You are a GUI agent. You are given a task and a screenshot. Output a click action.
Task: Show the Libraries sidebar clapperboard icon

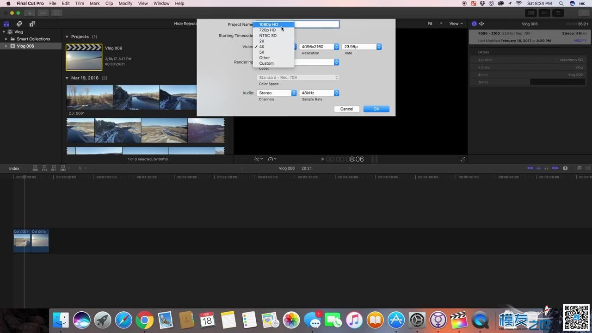click(x=6, y=24)
